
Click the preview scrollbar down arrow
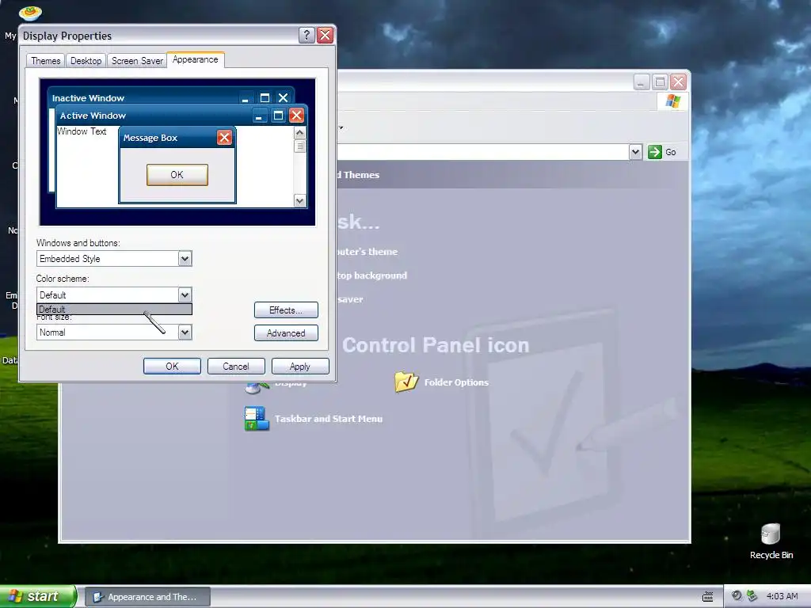coord(299,200)
